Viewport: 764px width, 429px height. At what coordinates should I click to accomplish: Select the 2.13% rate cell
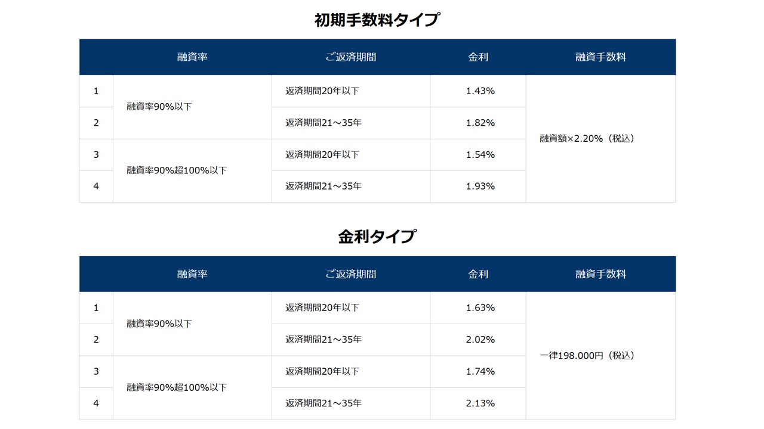point(480,403)
